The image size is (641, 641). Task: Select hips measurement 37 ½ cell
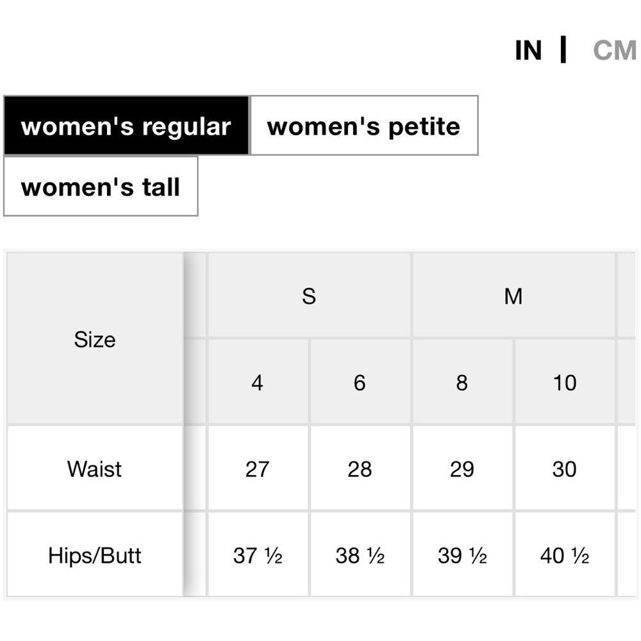(x=258, y=554)
